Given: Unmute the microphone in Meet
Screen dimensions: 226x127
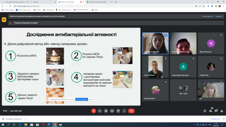Looking at the screenshot, I should click(94, 111).
